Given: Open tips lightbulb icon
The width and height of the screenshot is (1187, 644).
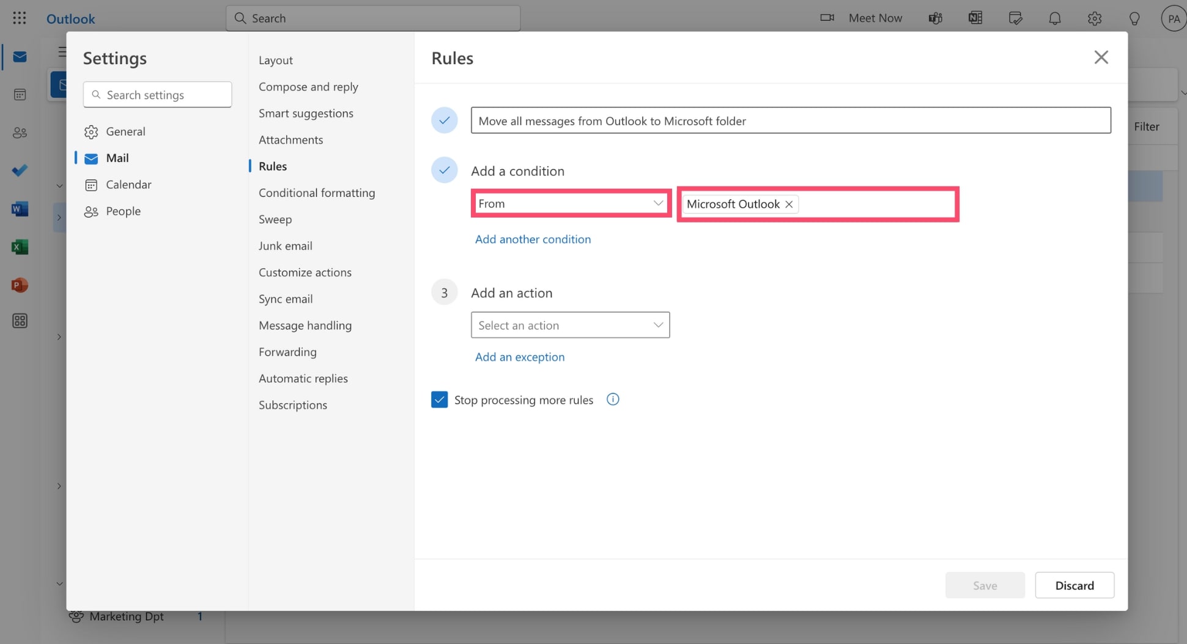Looking at the screenshot, I should [1134, 18].
